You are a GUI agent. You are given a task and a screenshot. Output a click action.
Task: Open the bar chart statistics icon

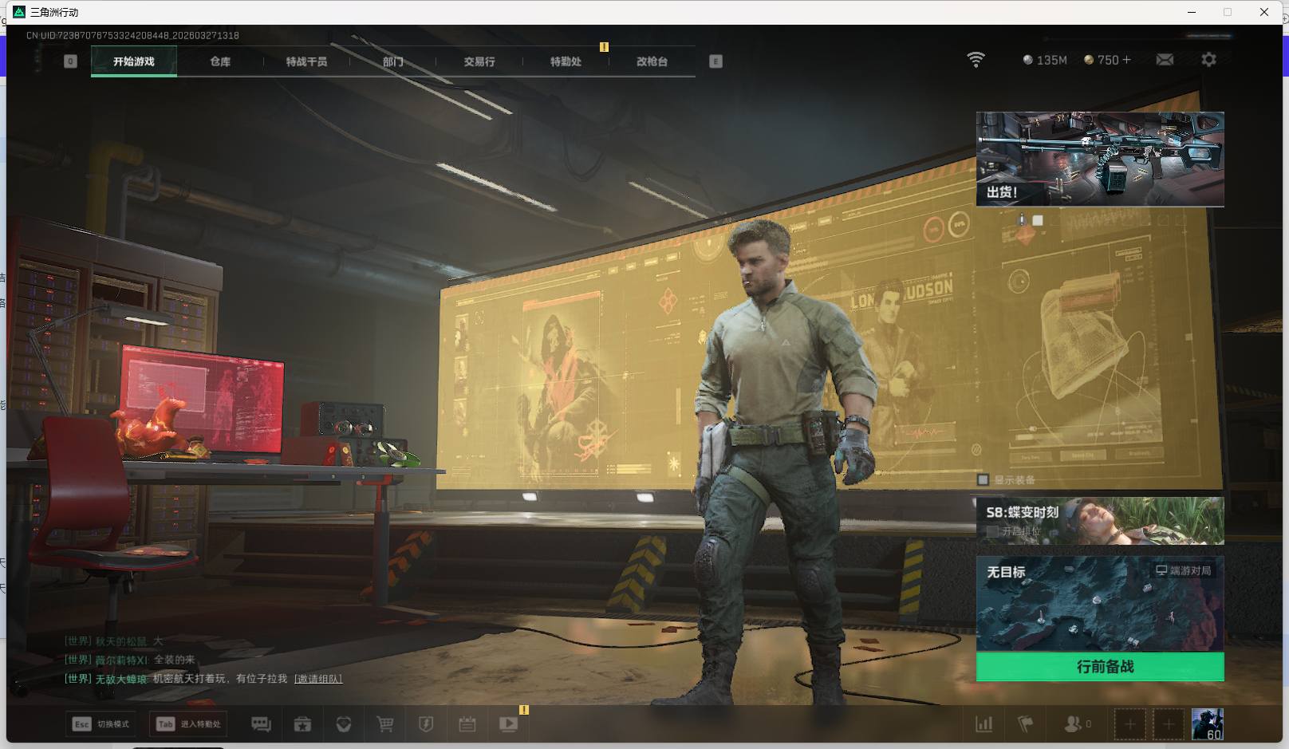984,724
